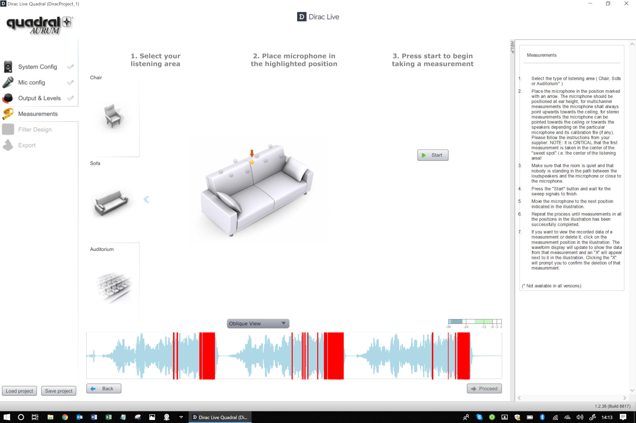Click the System Config speaker icon
Image resolution: width=636 pixels, height=423 pixels.
click(x=8, y=67)
